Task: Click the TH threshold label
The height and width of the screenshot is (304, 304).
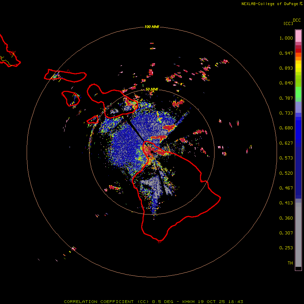Action: 290,263
